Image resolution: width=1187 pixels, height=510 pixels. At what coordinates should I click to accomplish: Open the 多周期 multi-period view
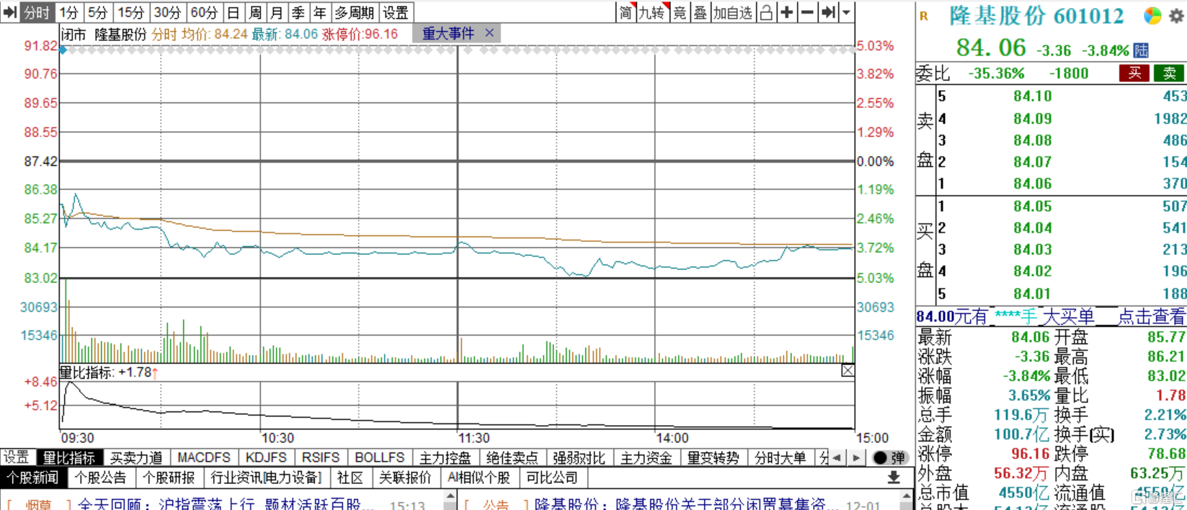[x=354, y=12]
